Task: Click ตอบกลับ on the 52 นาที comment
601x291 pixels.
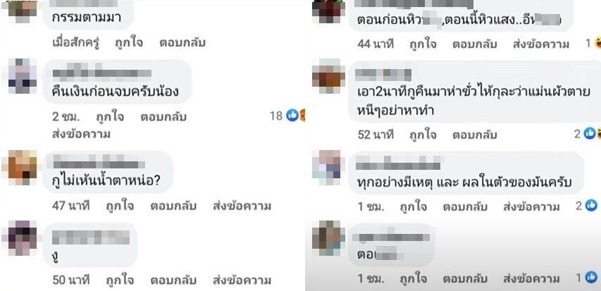Action: click(474, 135)
